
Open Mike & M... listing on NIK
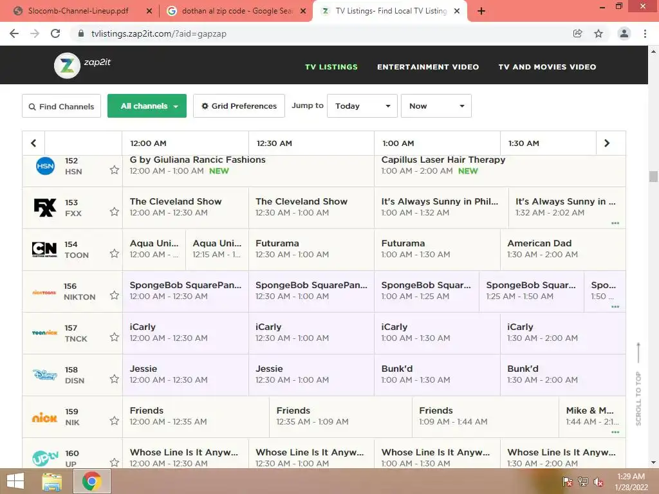coord(592,417)
